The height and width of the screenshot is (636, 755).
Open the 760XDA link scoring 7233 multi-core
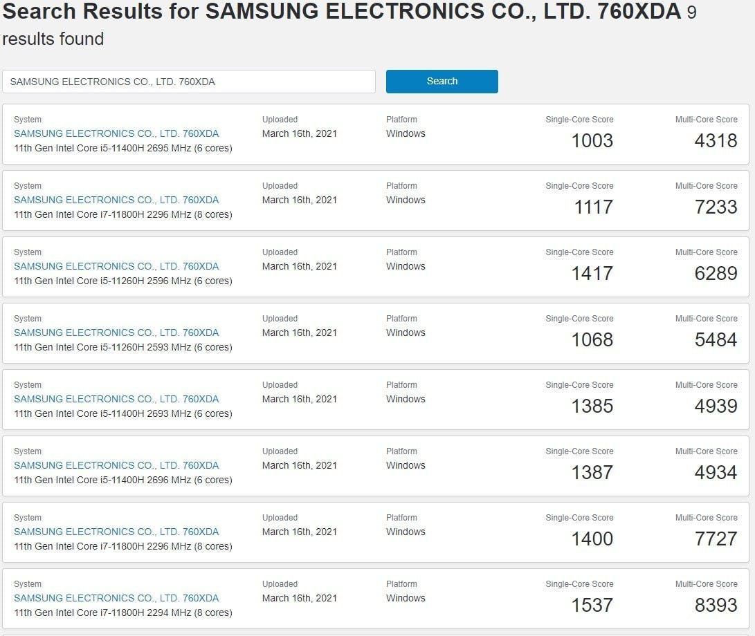tap(116, 200)
